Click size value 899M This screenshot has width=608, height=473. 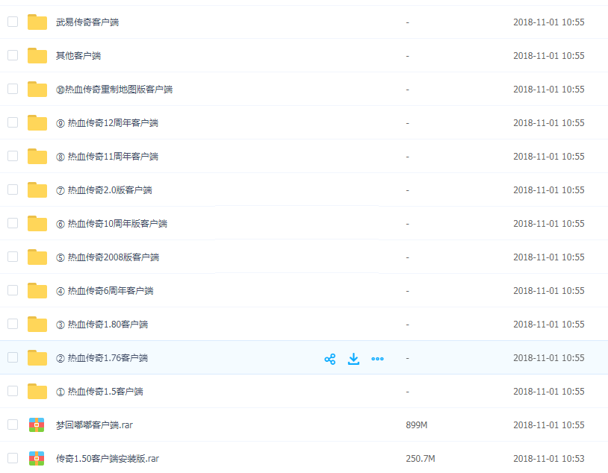[417, 425]
